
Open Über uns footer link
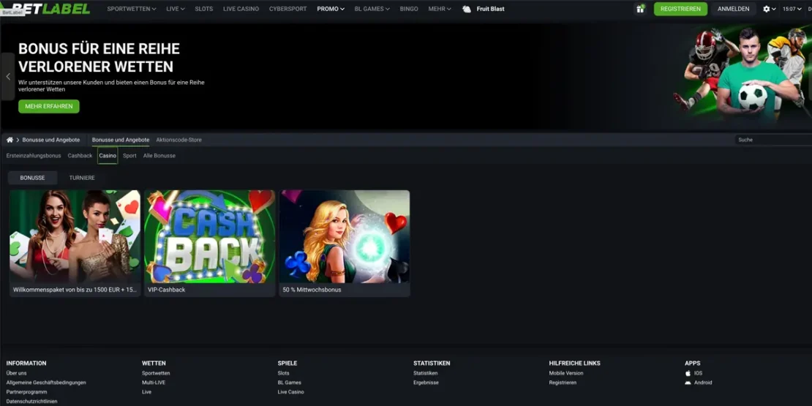[17, 373]
